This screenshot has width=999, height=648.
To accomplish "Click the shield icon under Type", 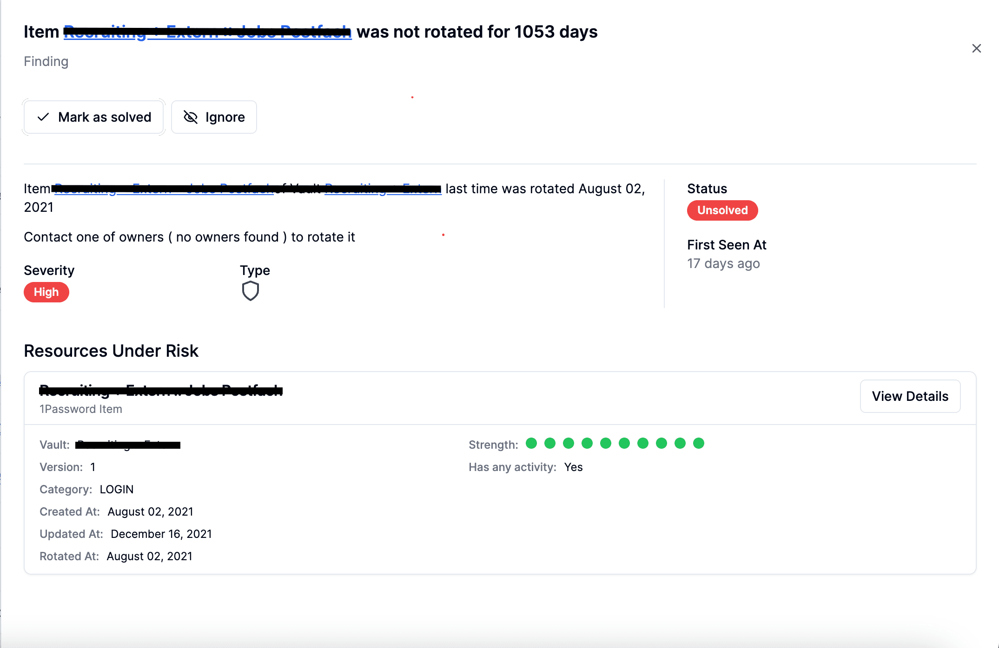I will click(250, 291).
